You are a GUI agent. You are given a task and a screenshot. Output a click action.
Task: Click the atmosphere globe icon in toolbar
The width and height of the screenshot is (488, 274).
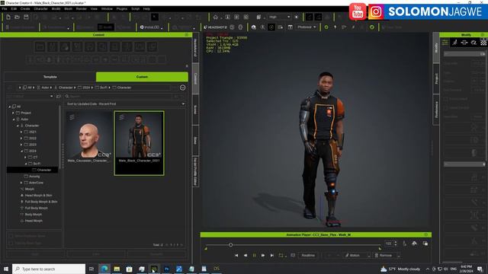click(x=254, y=27)
